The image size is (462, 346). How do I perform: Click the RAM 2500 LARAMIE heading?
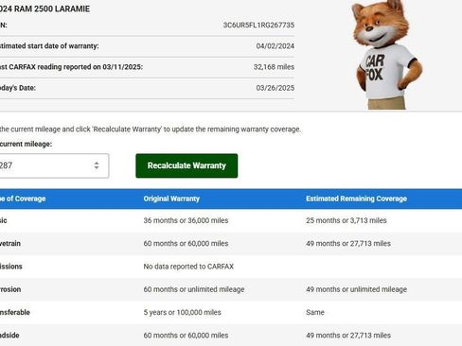[44, 9]
